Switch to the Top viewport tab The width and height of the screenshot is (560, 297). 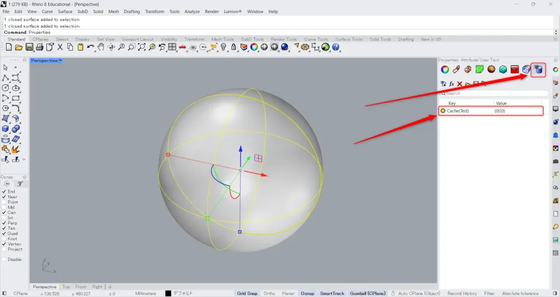(x=66, y=287)
